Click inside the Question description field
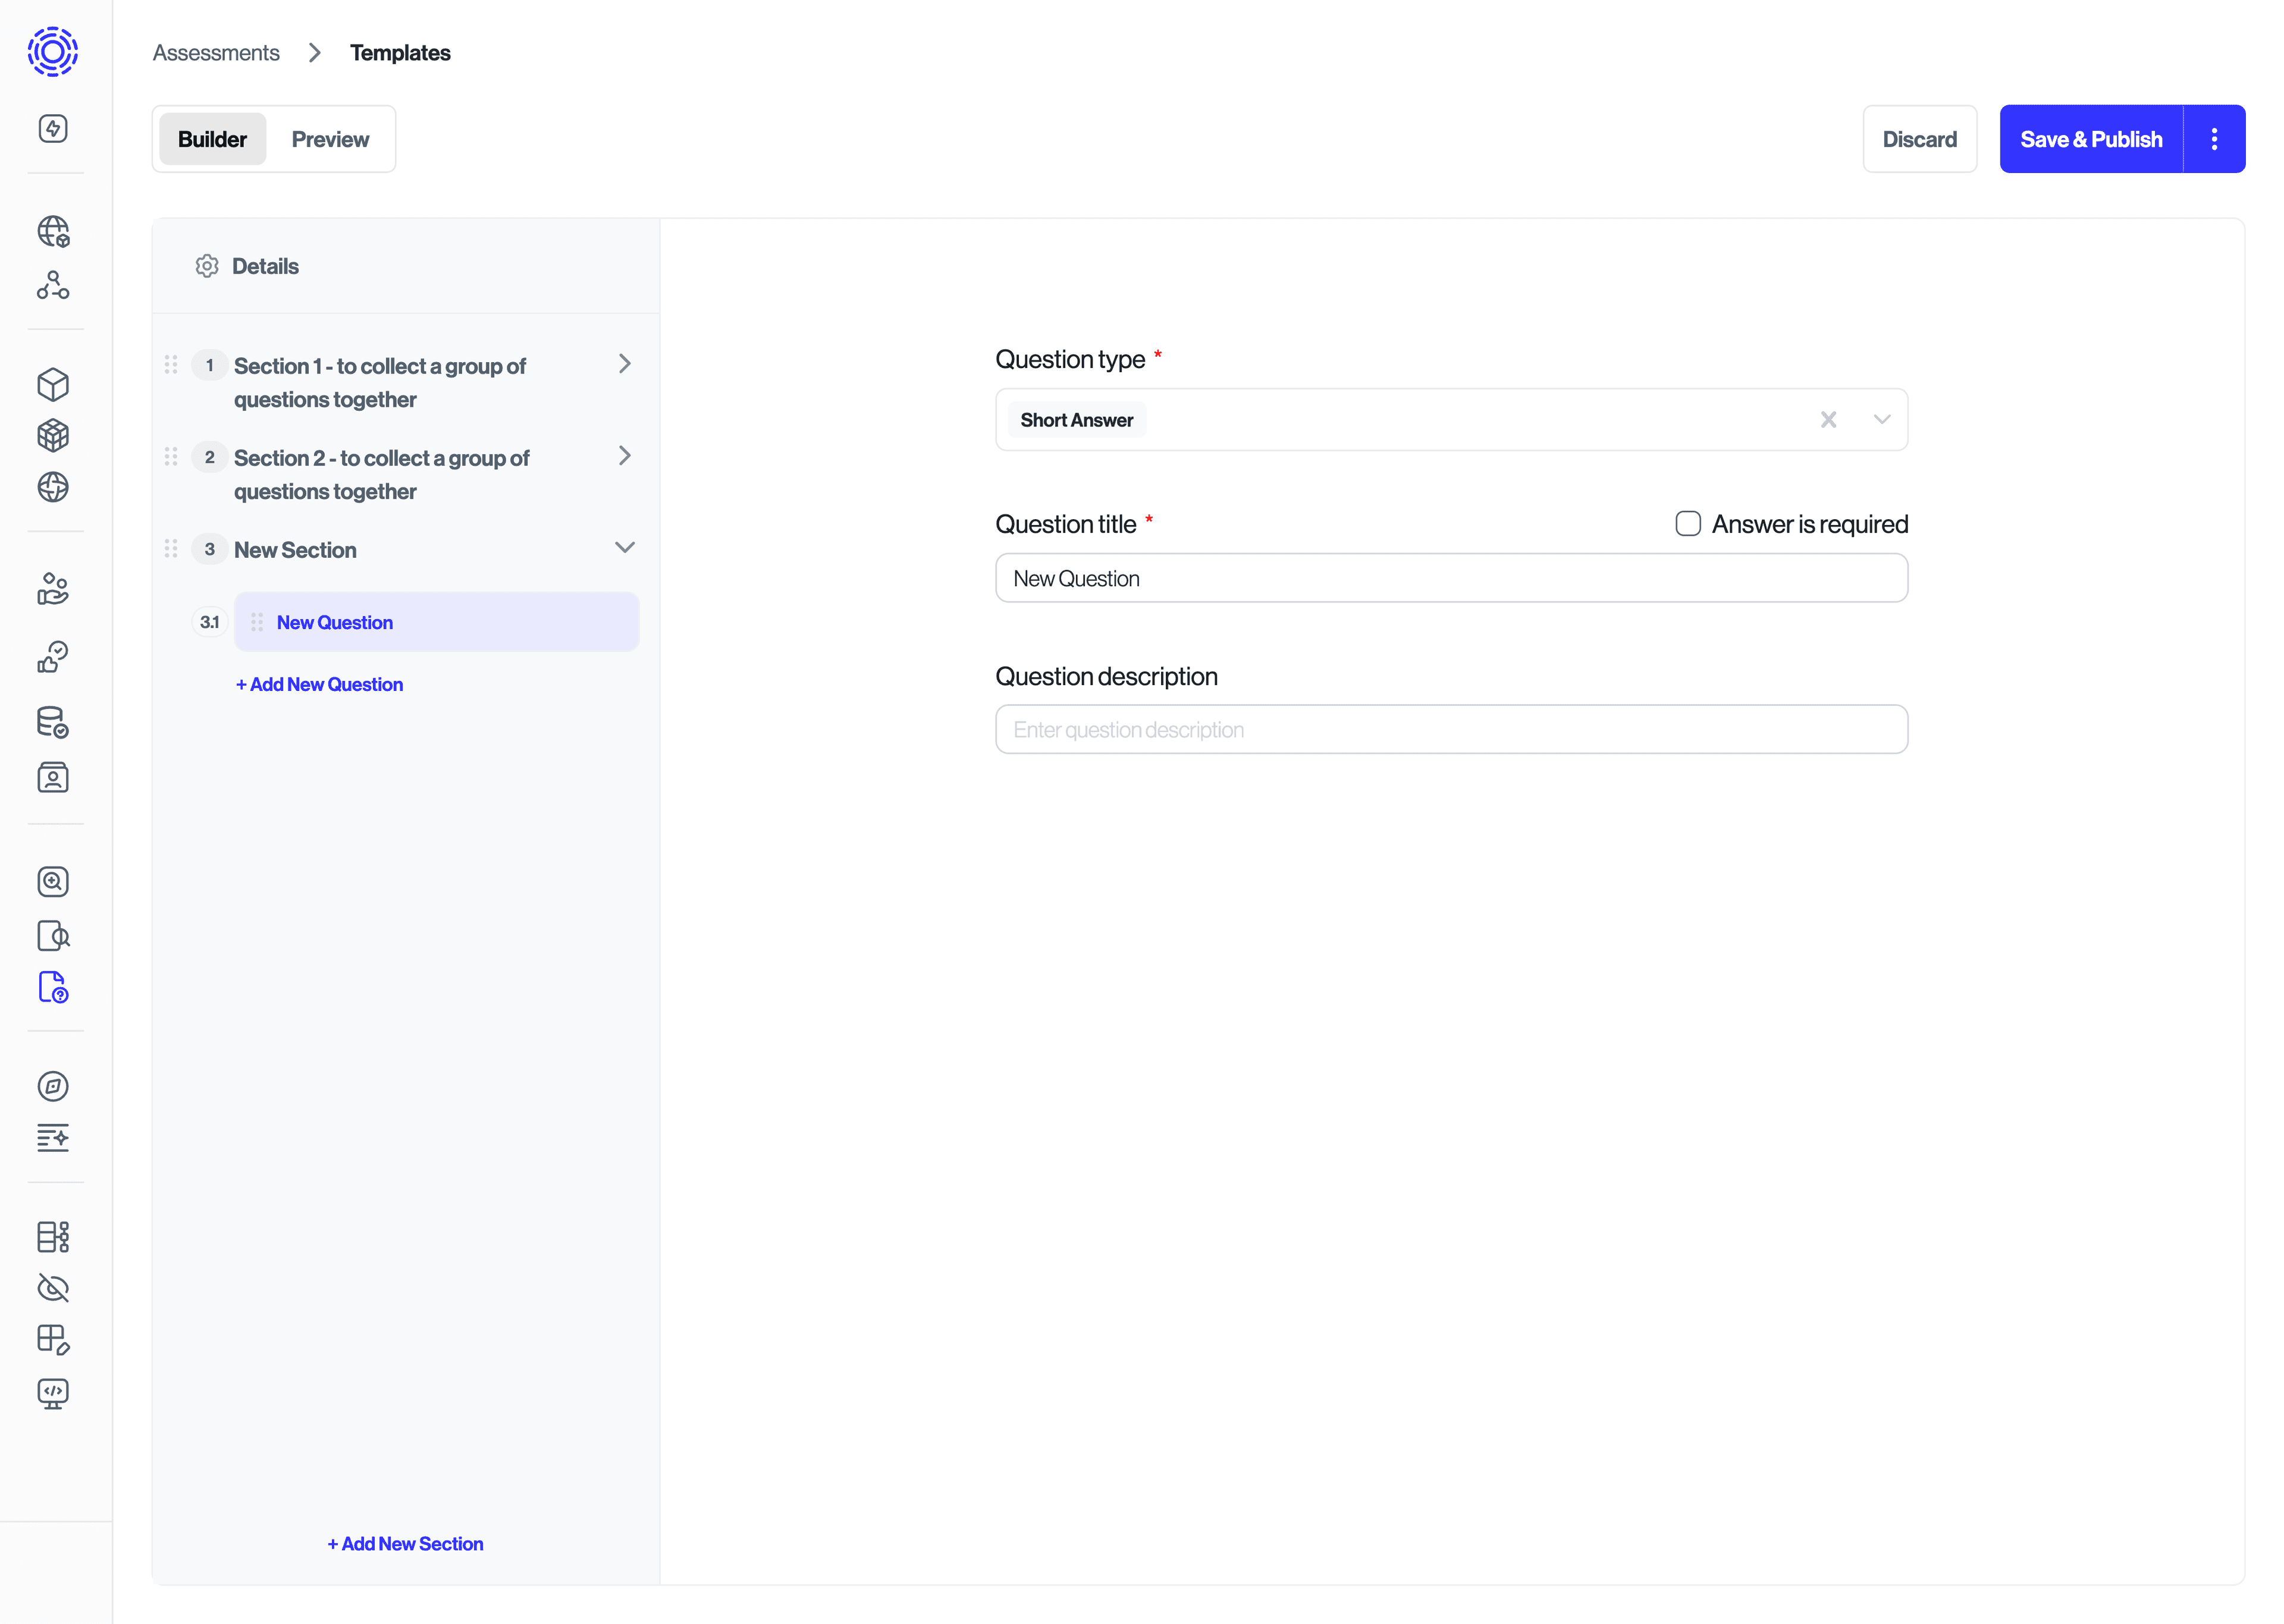2284x1624 pixels. 1451,729
